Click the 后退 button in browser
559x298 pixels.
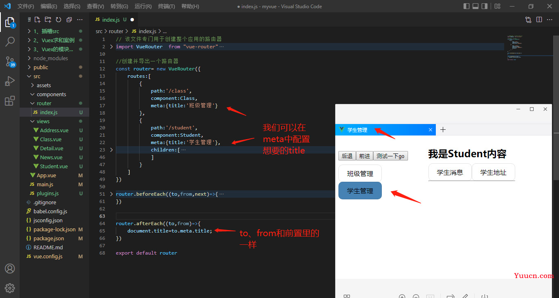347,156
